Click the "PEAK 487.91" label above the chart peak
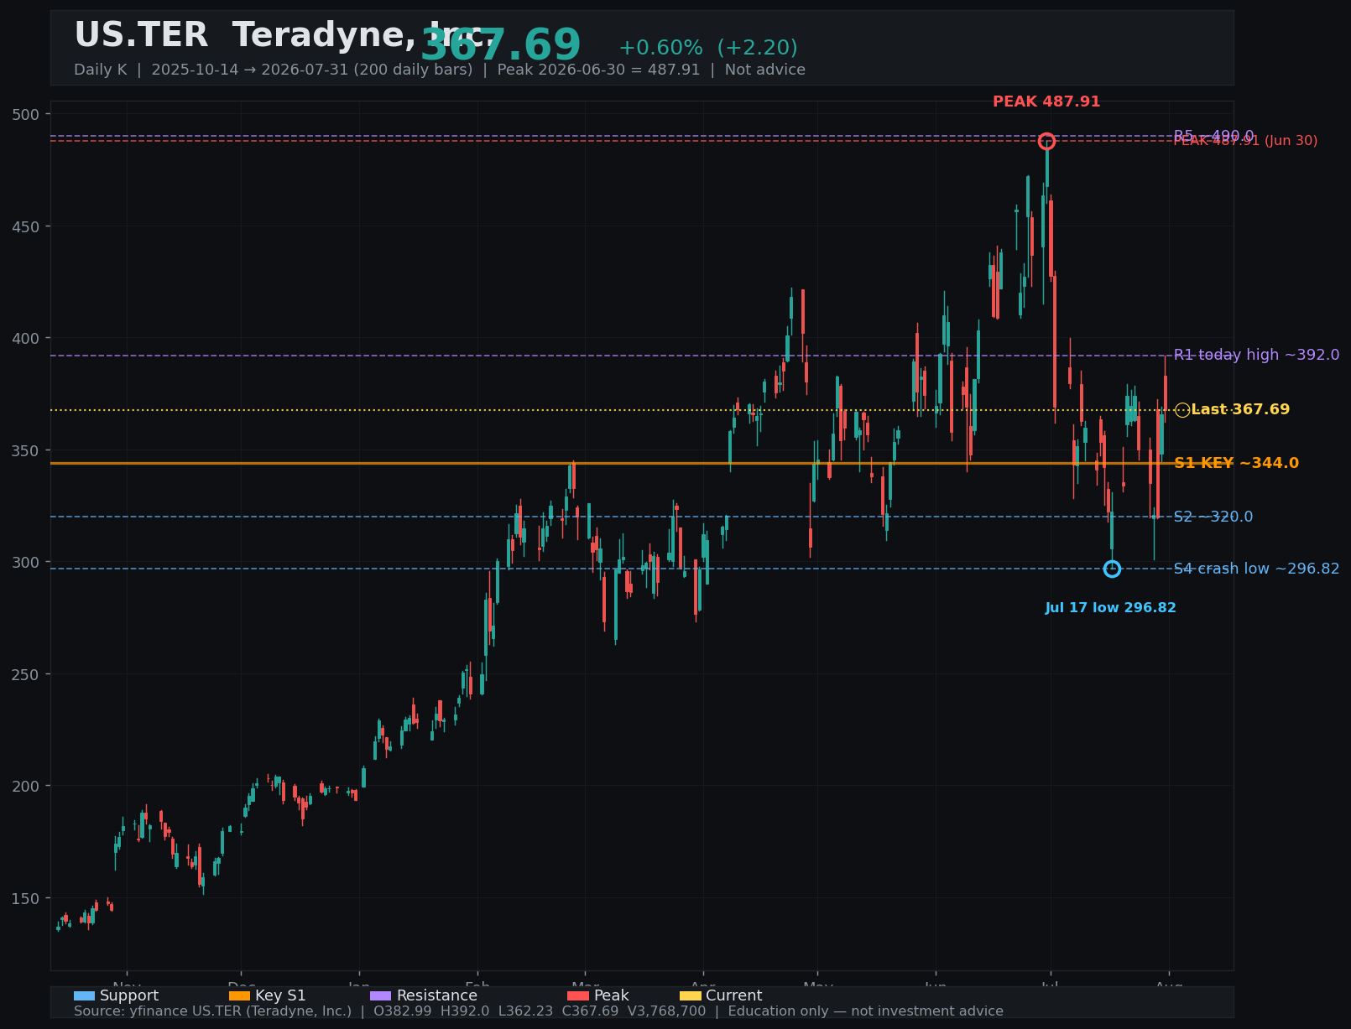 point(1046,101)
